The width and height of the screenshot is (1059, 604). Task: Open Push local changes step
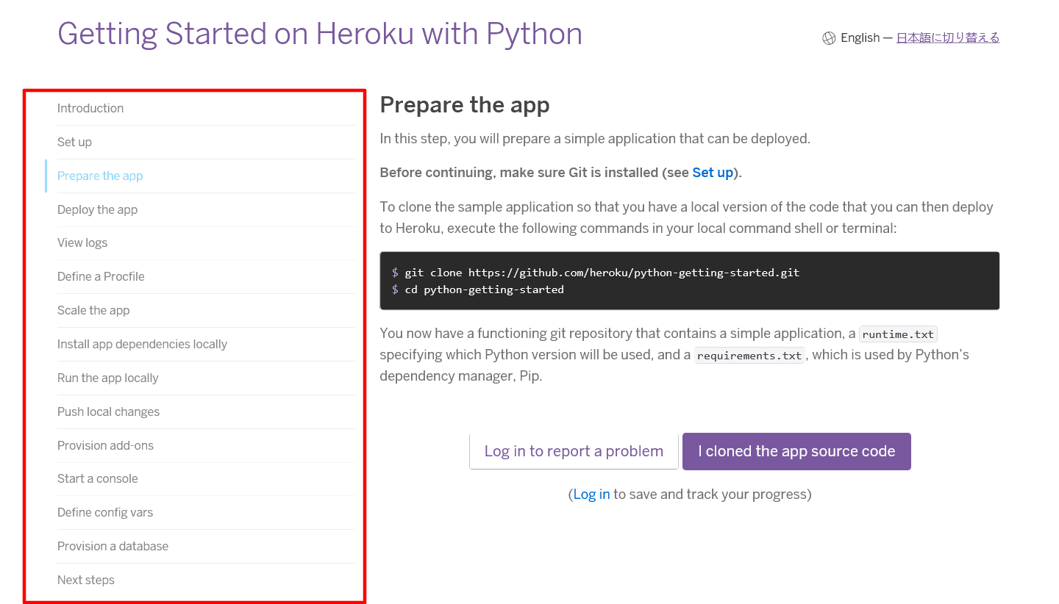pyautogui.click(x=108, y=411)
